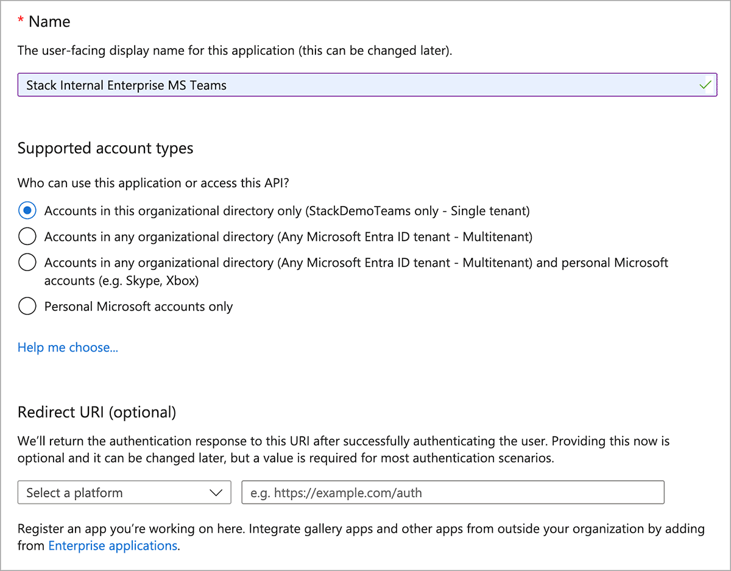The image size is (731, 571).
Task: Click the "(e.g. Skype, Xbox)" label text
Action: (121, 281)
